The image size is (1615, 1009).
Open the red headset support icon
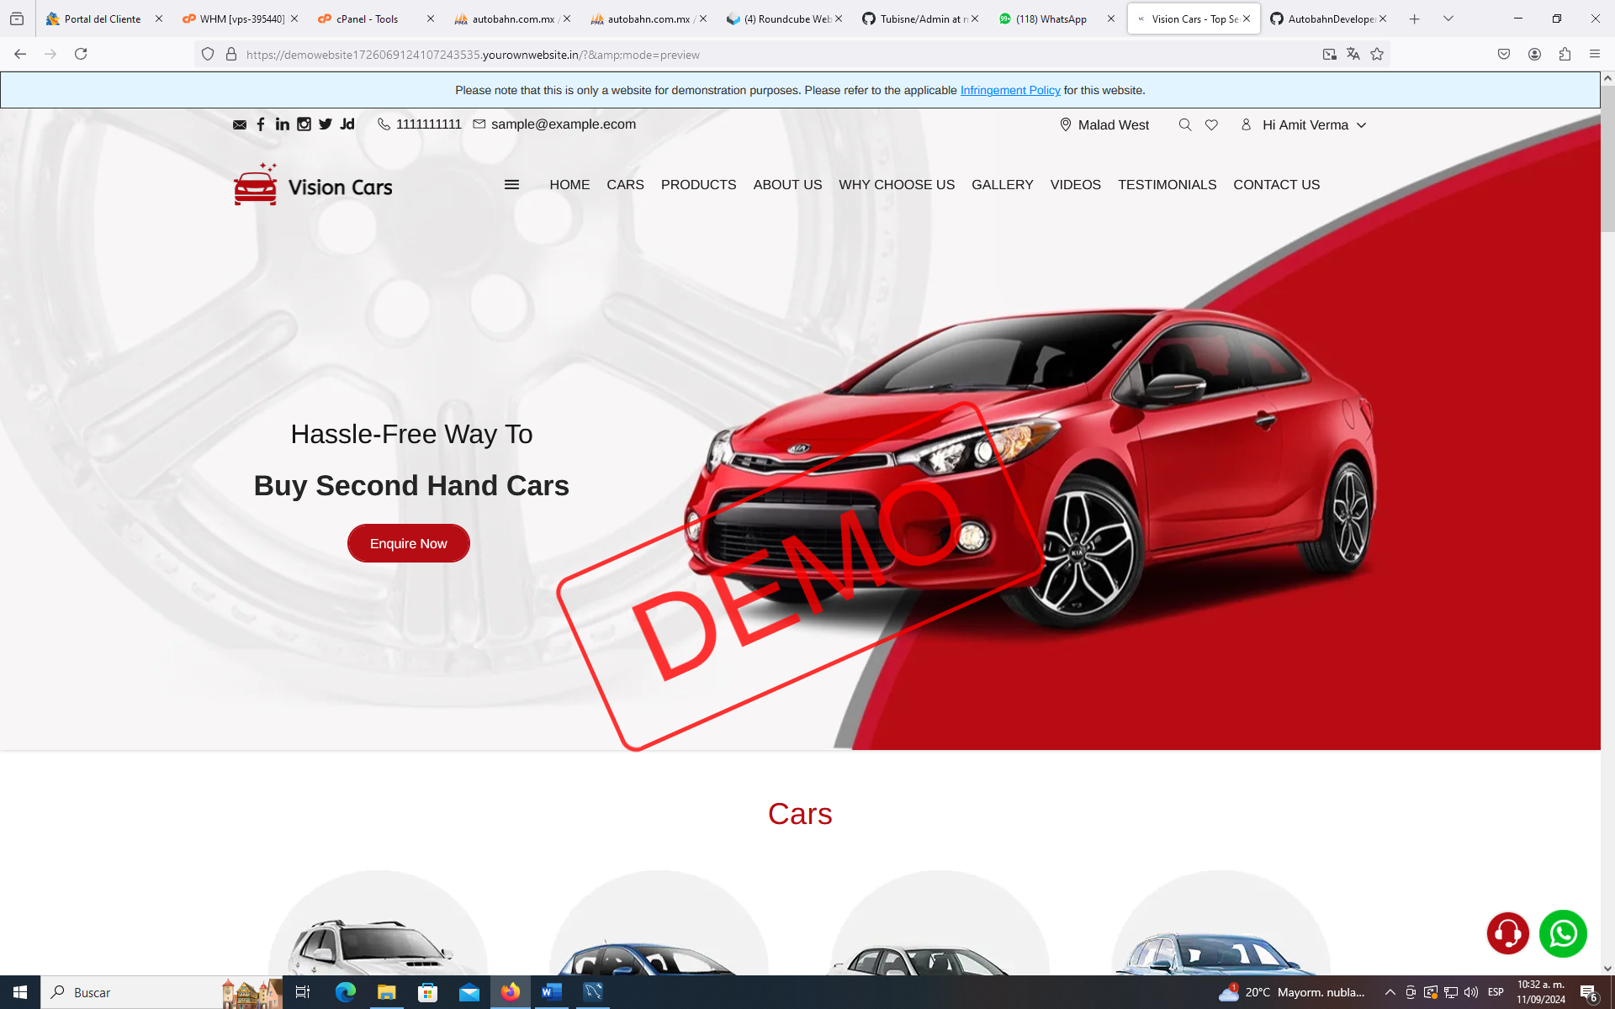(x=1507, y=933)
